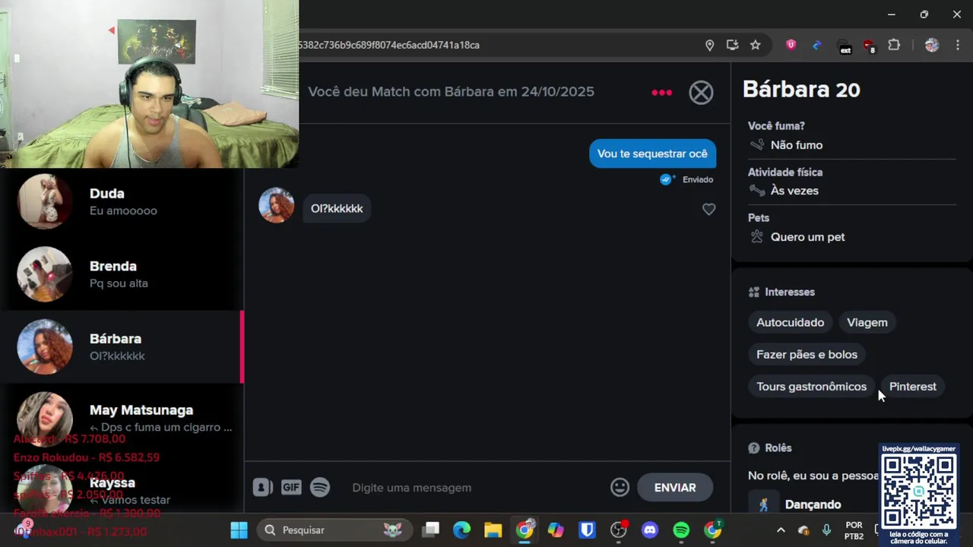Viewport: 973px width, 547px height.
Task: Select the 'Fazer pães e bolos' interest tag
Action: [x=807, y=355]
